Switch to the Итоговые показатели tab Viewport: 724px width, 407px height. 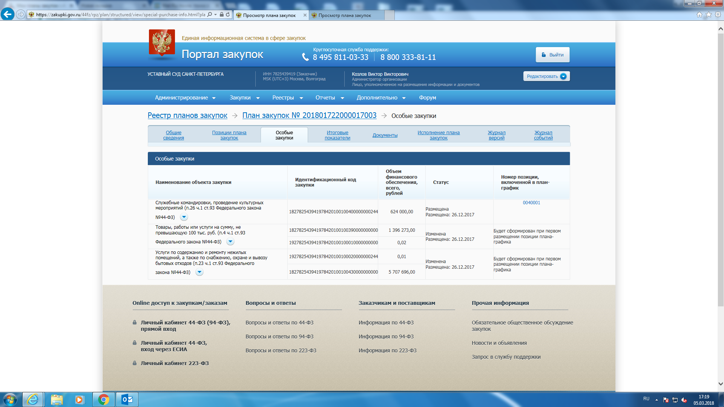pyautogui.click(x=337, y=135)
